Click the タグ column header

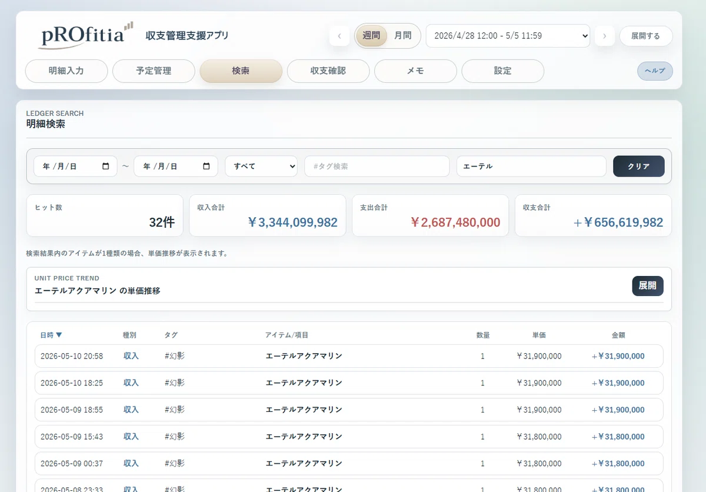pos(171,335)
